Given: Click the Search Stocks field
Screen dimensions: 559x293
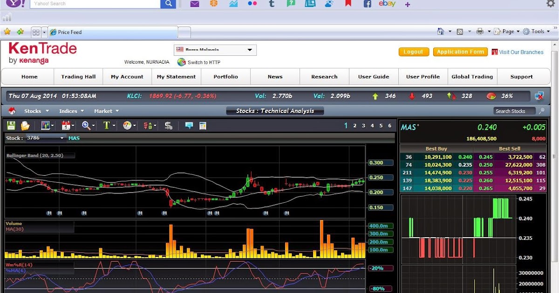Looking at the screenshot, I should click(515, 111).
